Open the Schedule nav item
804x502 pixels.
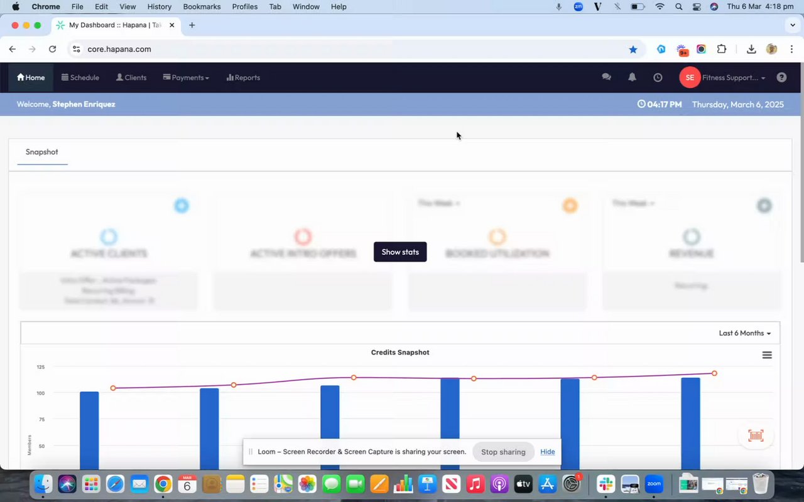(x=80, y=77)
